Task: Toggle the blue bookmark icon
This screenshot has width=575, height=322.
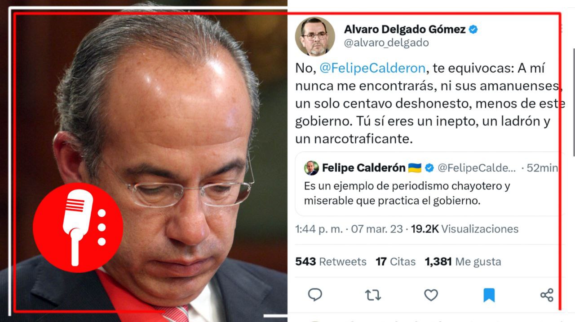Action: click(x=489, y=295)
